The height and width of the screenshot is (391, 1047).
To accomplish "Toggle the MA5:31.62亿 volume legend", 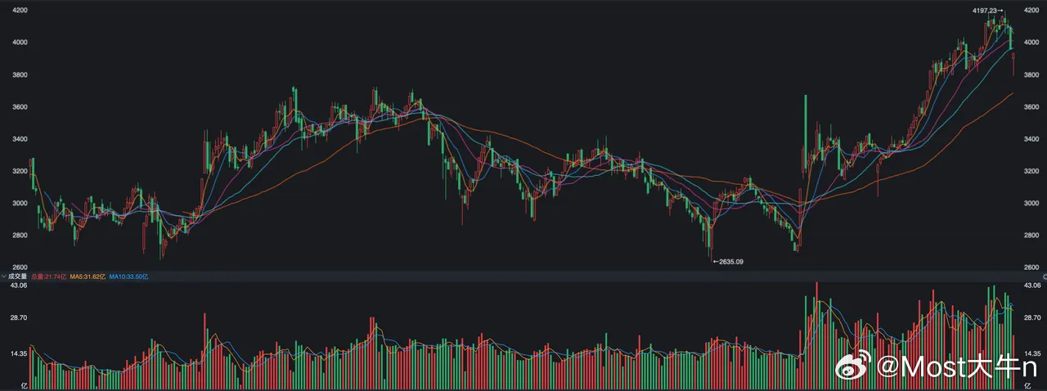I will (87, 276).
